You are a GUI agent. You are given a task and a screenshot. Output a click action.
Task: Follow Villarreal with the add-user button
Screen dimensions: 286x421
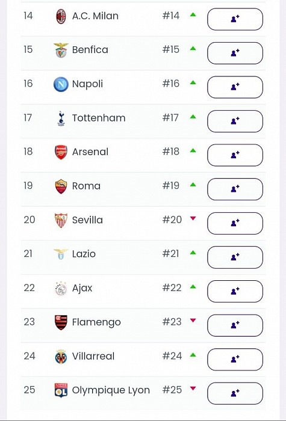point(235,359)
